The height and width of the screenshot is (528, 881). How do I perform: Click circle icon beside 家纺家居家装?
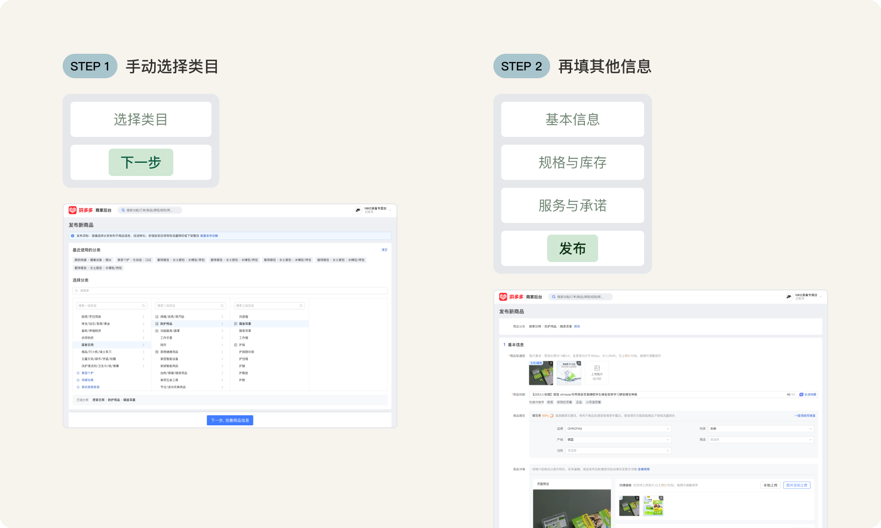click(78, 387)
